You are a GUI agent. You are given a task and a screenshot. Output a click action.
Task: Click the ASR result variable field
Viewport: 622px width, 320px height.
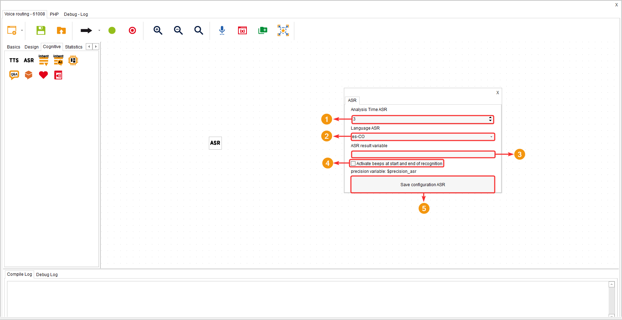[423, 154]
